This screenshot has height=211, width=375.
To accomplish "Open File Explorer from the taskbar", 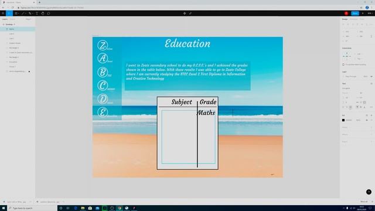I will click(83, 208).
